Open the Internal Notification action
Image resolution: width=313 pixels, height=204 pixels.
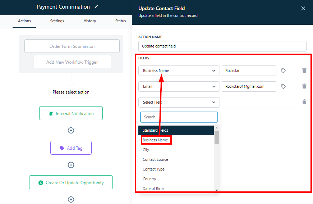[71, 113]
